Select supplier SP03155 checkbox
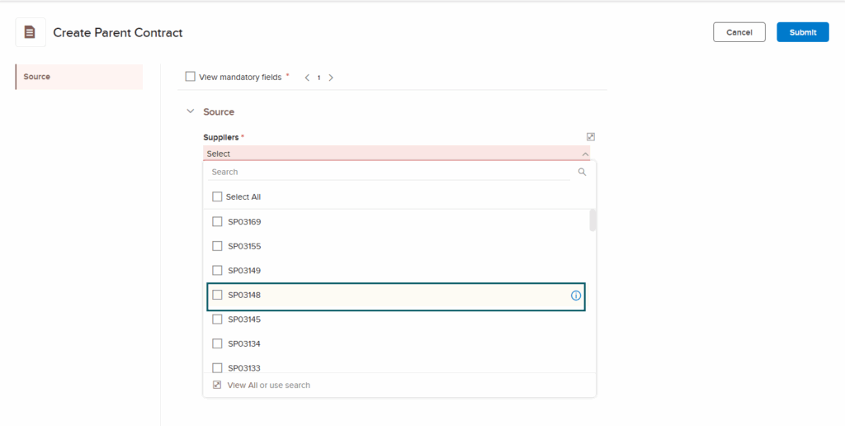The height and width of the screenshot is (426, 845). point(218,246)
